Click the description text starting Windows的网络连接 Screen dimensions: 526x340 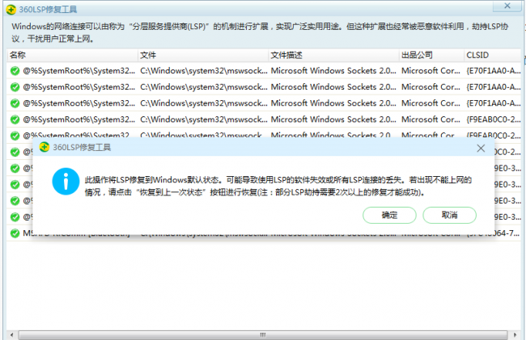(260, 32)
